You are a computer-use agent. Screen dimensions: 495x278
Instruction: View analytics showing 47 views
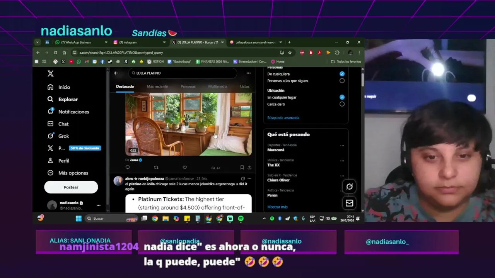pyautogui.click(x=215, y=168)
